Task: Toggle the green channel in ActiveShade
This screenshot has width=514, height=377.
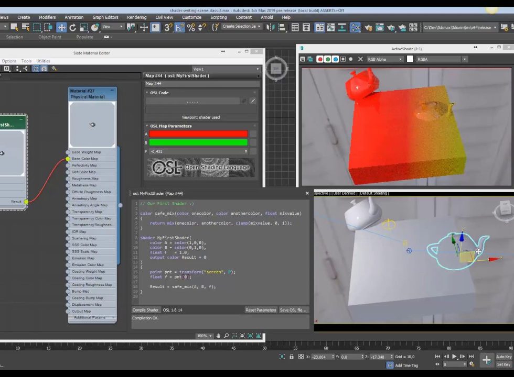Action: [327, 59]
